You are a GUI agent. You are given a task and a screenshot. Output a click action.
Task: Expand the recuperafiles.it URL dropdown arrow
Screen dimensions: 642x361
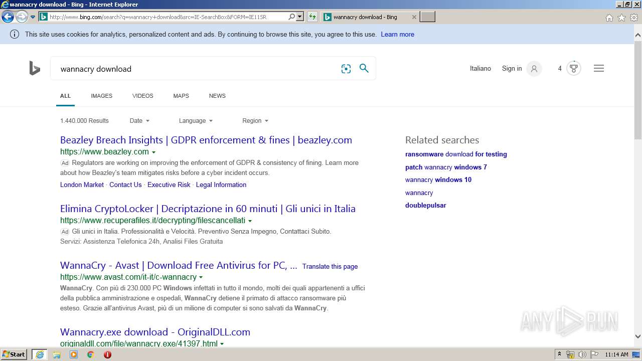click(250, 221)
